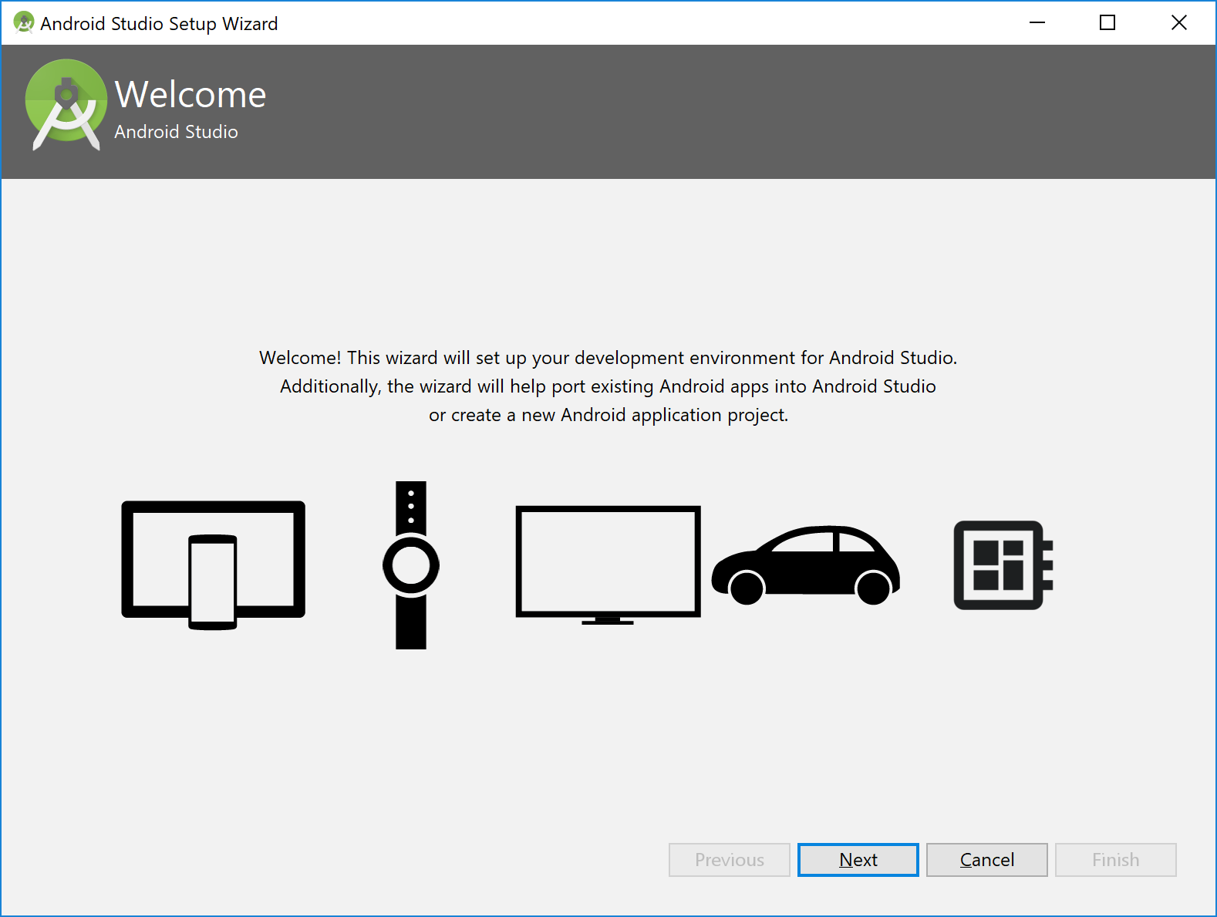Close the Setup Wizard window
Image resolution: width=1217 pixels, height=917 pixels.
click(1178, 23)
